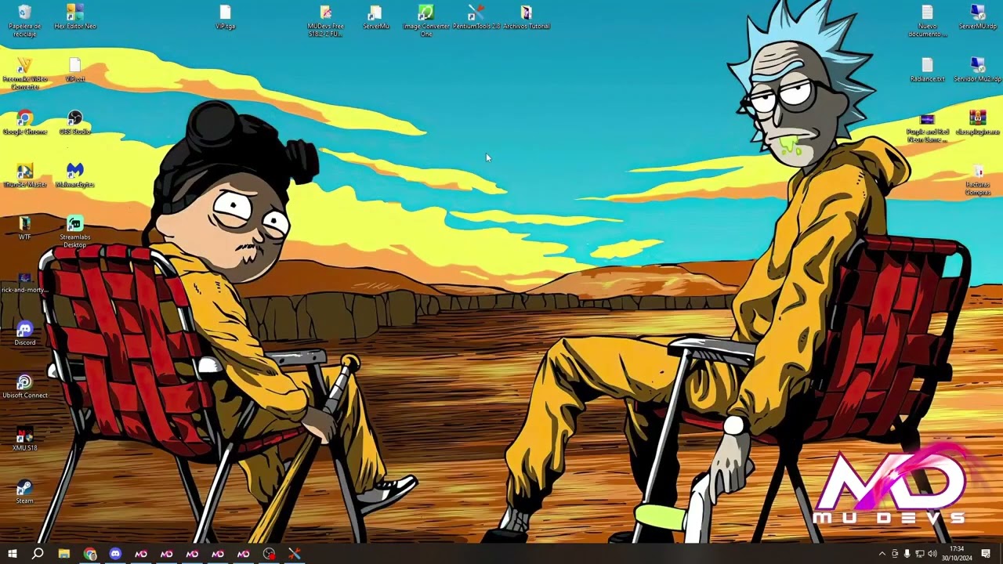The image size is (1003, 564).
Task: Launch Image Converter One shortcut
Action: 426,20
